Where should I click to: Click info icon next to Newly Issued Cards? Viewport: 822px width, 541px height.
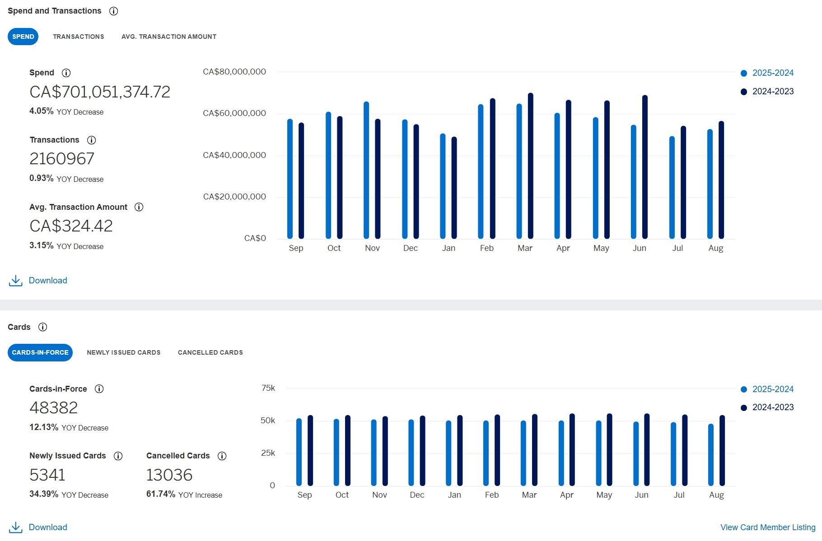(x=118, y=456)
